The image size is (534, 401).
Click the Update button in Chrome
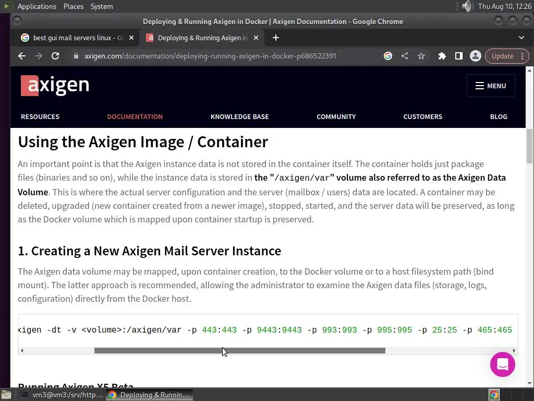502,56
